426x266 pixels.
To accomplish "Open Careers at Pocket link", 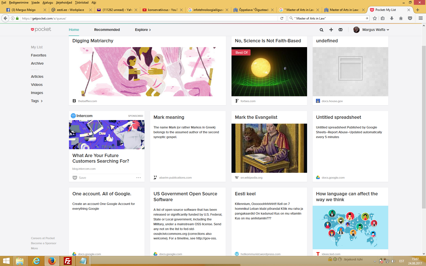I will (43, 238).
